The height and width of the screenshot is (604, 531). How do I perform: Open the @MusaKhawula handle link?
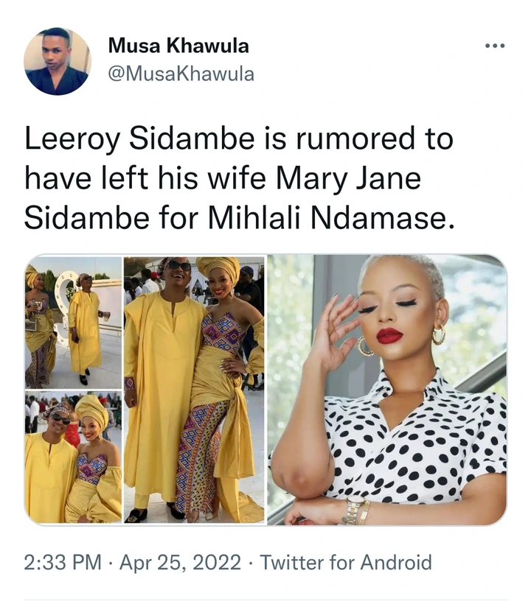(181, 74)
